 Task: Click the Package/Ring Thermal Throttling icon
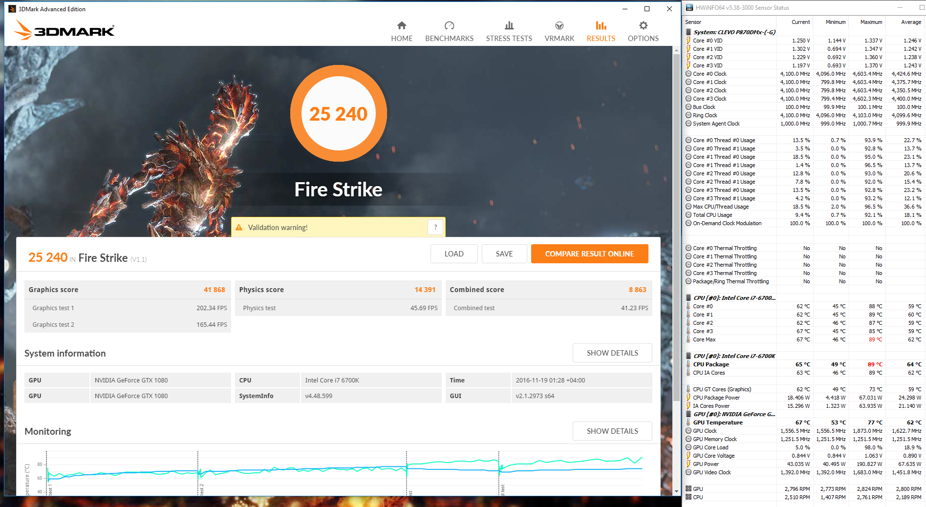click(689, 281)
